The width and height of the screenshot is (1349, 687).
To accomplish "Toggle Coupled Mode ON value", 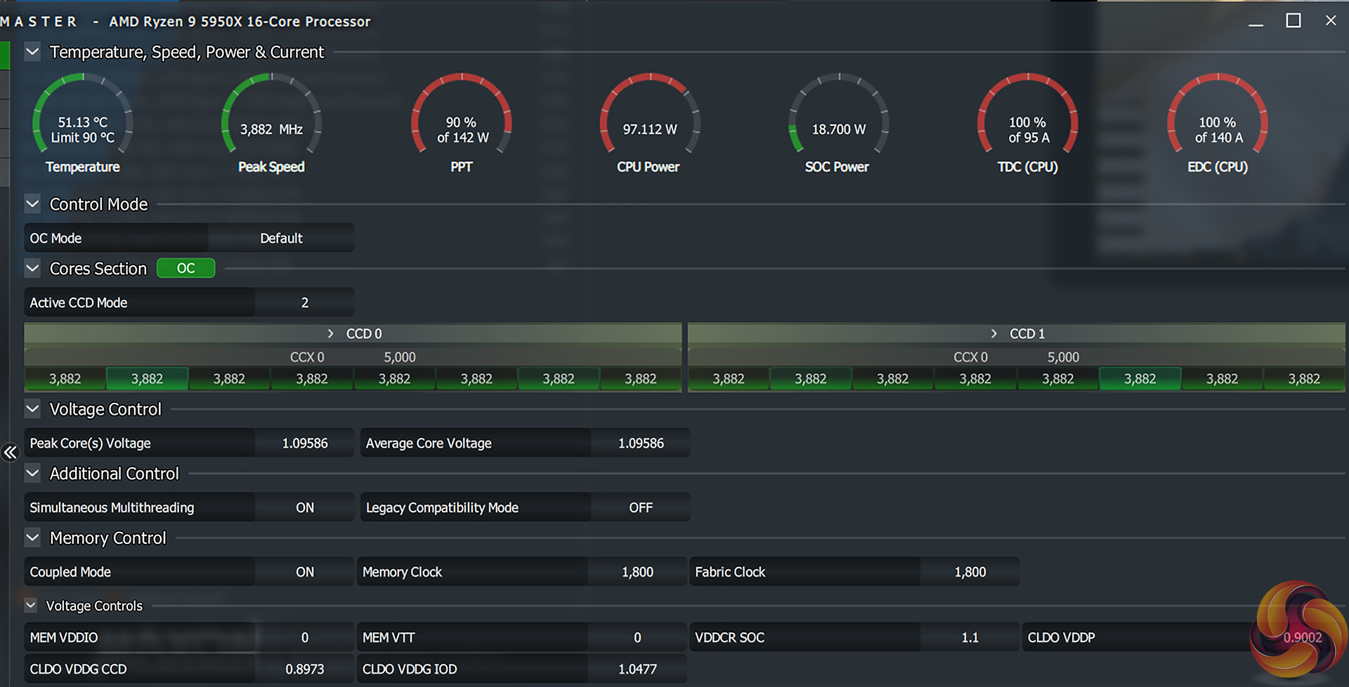I will pyautogui.click(x=304, y=572).
